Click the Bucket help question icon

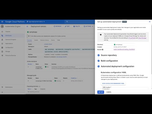(x=103, y=49)
